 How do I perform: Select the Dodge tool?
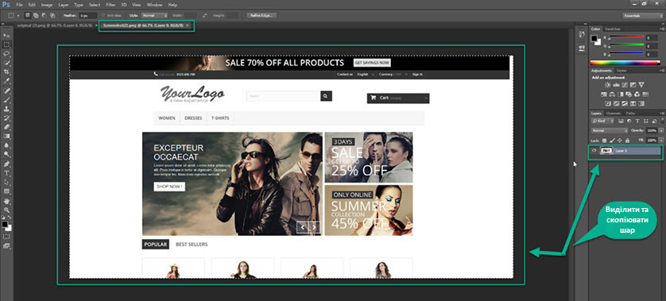(x=7, y=154)
